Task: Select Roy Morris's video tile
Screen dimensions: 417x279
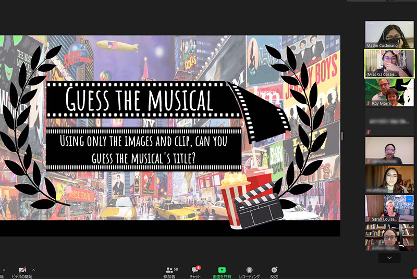Action: click(389, 93)
